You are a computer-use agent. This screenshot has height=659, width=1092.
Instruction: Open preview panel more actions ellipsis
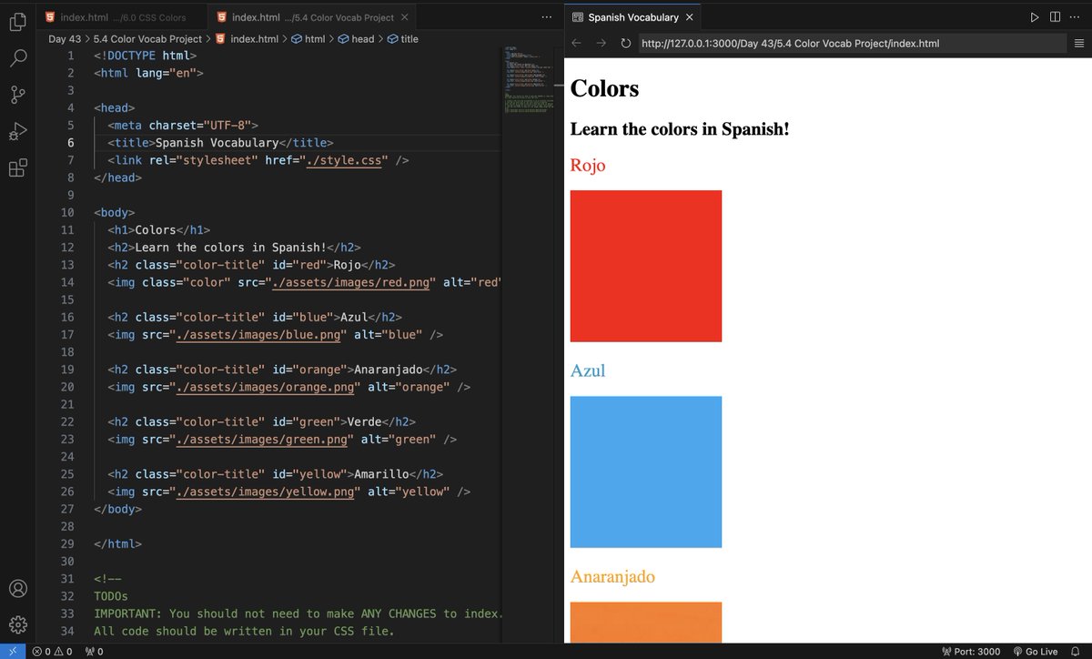1076,17
